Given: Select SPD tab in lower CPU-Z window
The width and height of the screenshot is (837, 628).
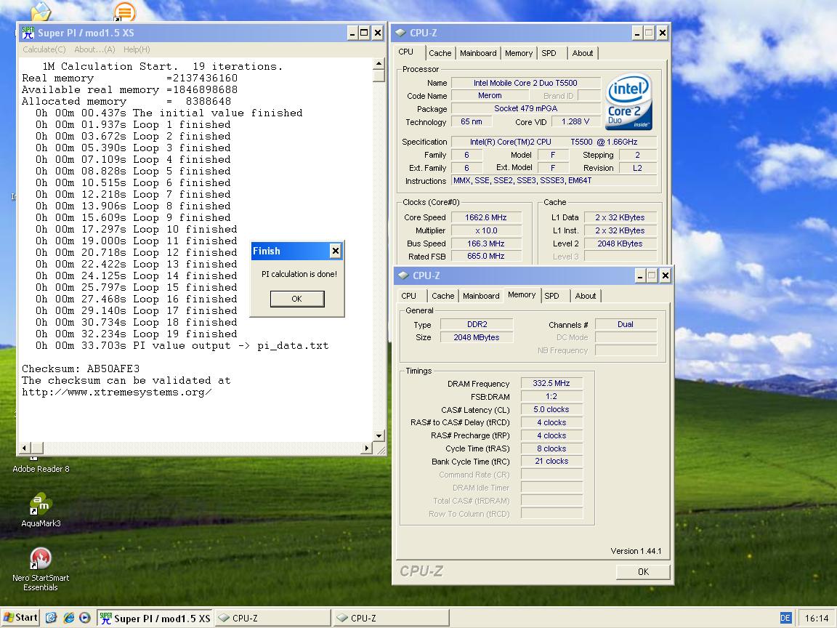Looking at the screenshot, I should (x=552, y=295).
